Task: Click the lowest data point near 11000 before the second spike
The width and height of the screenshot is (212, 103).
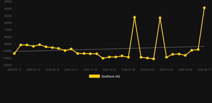Action: pos(153,59)
